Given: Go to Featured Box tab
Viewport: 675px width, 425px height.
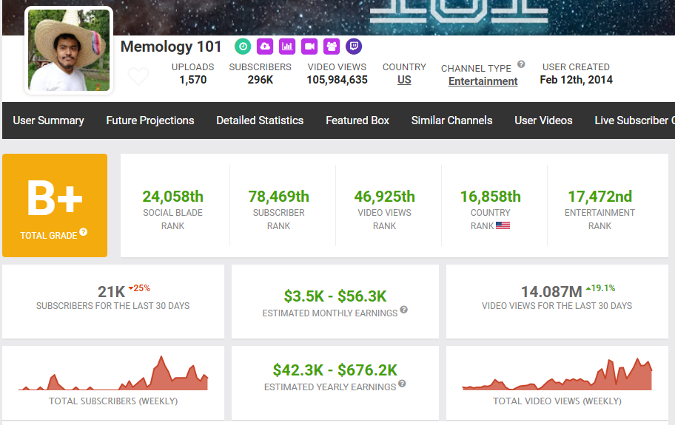Looking at the screenshot, I should [x=357, y=120].
